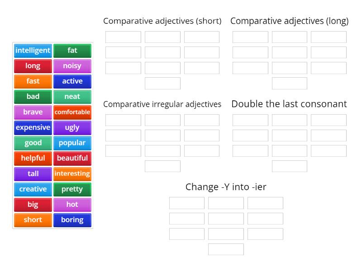This screenshot has width=362, height=271.
Task: Select the "hot" tile
Action: pyautogui.click(x=72, y=205)
